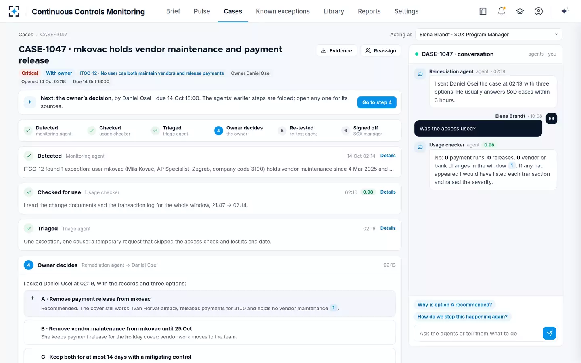Click the check icon on Detected card
581x363 pixels.
tap(29, 156)
